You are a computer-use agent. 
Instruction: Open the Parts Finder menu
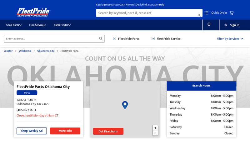[62, 25]
